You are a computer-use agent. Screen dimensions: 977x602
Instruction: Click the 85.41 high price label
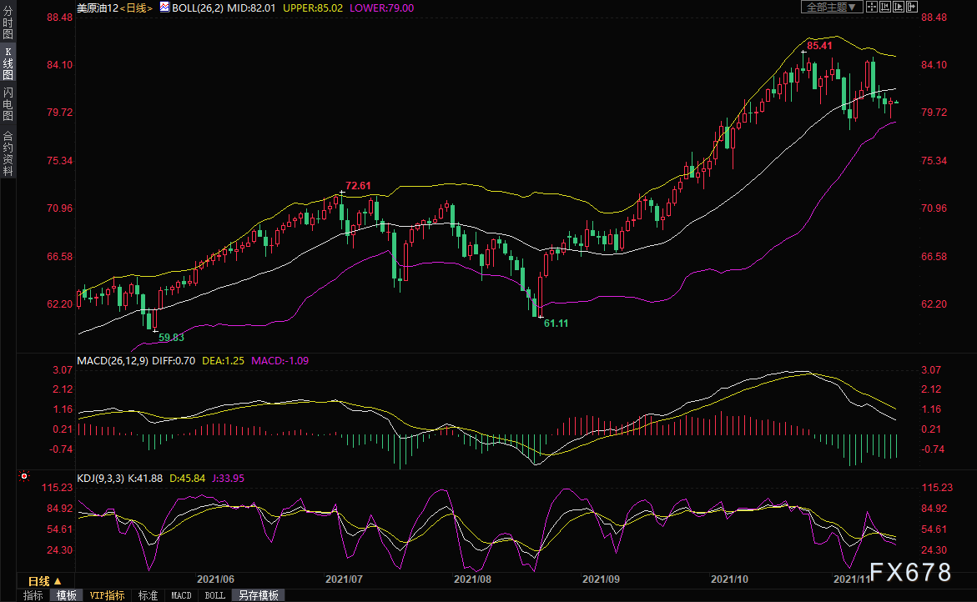coord(819,46)
